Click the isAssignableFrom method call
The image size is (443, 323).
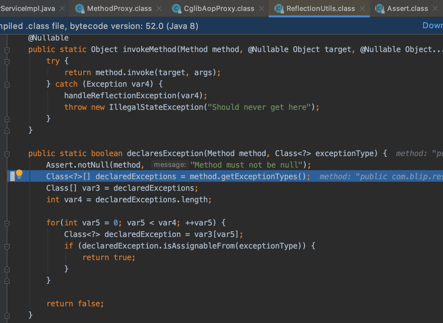199,246
